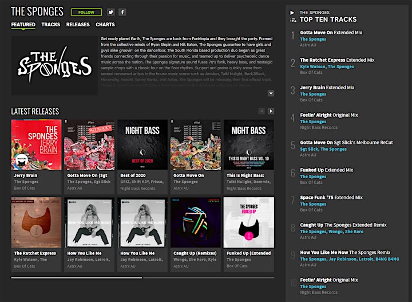412x302 pixels.
Task: Open the Jerry Brain release cover
Action: click(36, 144)
